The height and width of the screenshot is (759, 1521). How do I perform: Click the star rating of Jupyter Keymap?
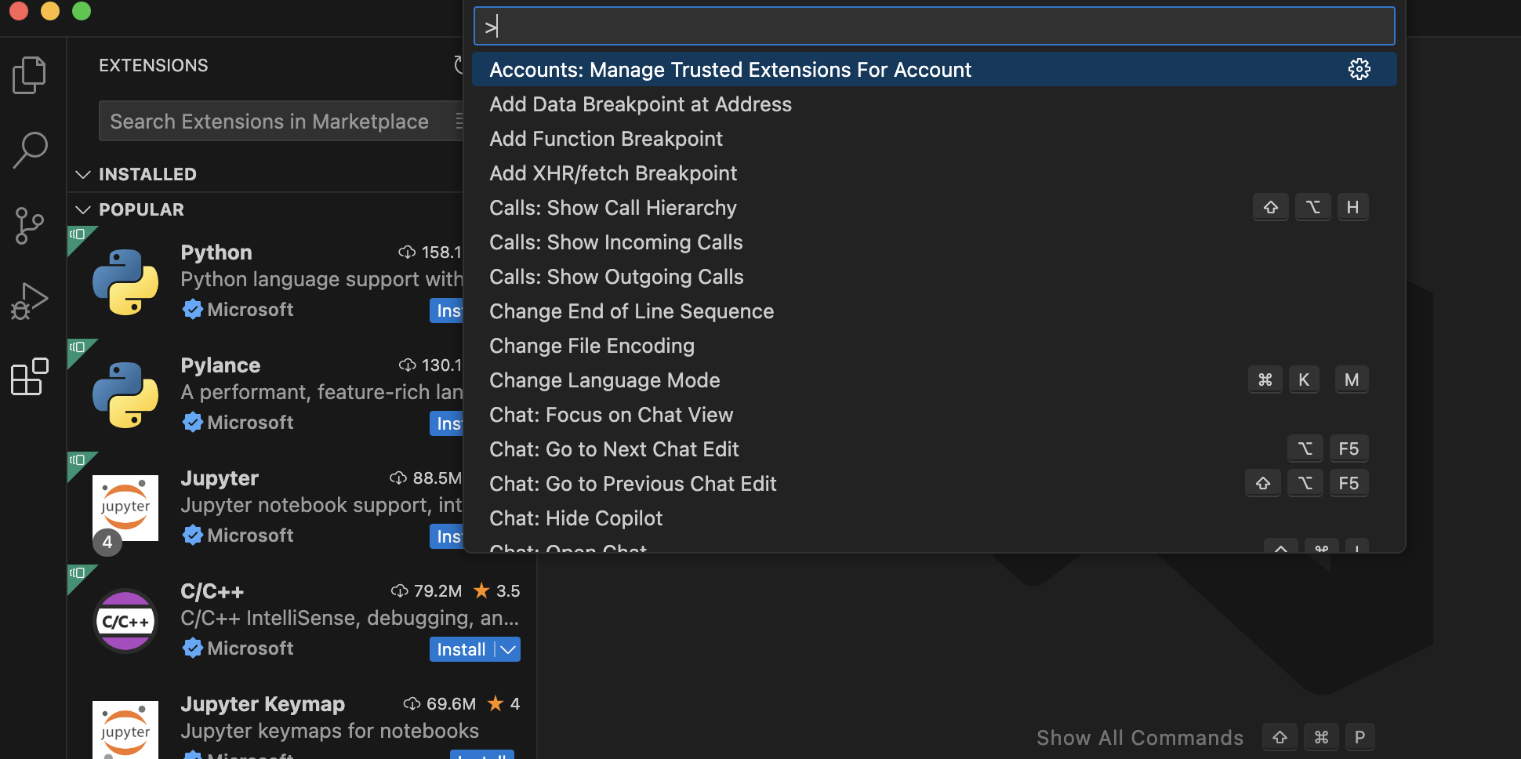pyautogui.click(x=503, y=703)
